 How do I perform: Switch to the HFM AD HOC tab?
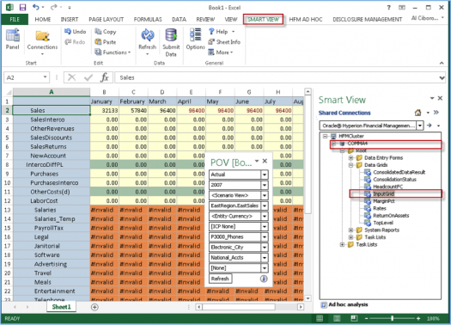click(x=306, y=19)
